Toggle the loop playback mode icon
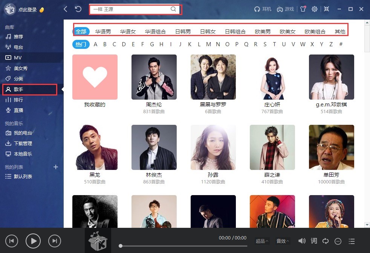The image size is (370, 253). (x=326, y=241)
